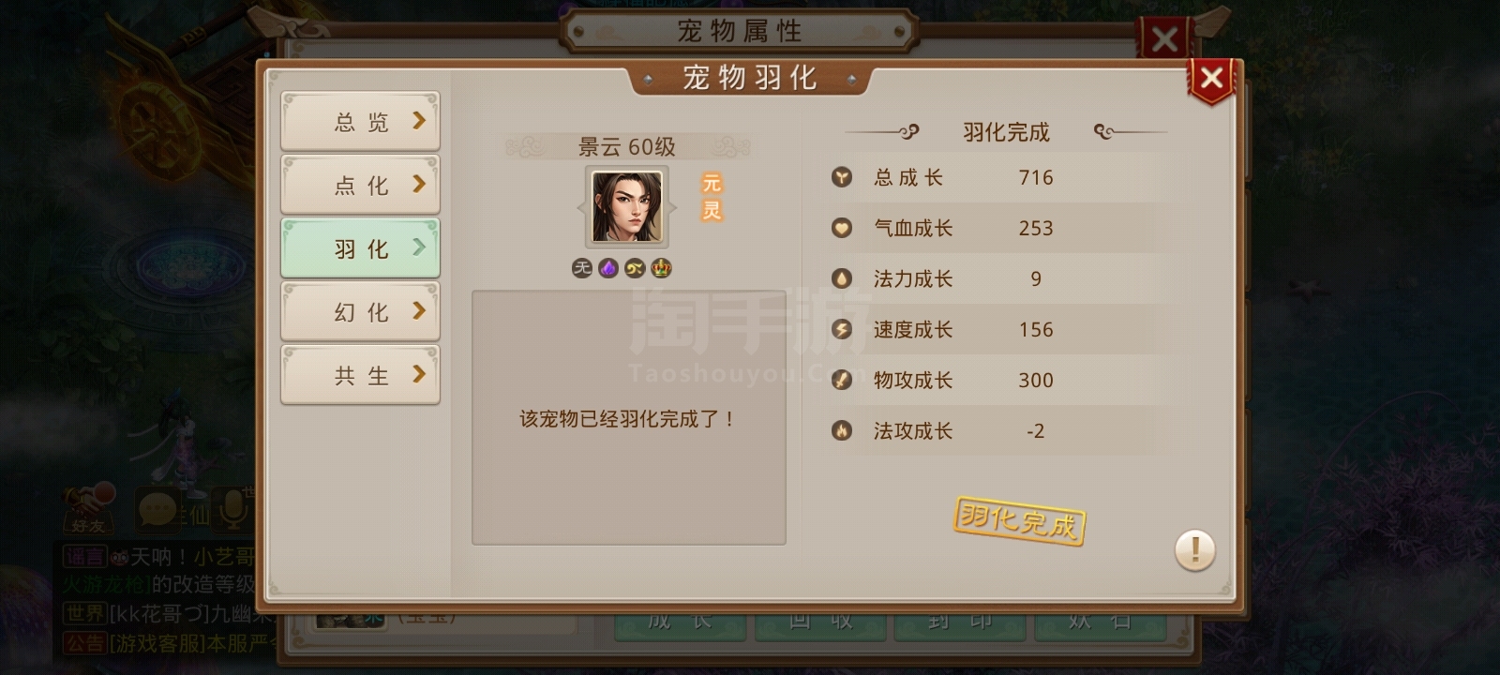Viewport: 1500px width, 675px height.
Task: Click the 气血成长 heart icon
Action: [x=842, y=228]
